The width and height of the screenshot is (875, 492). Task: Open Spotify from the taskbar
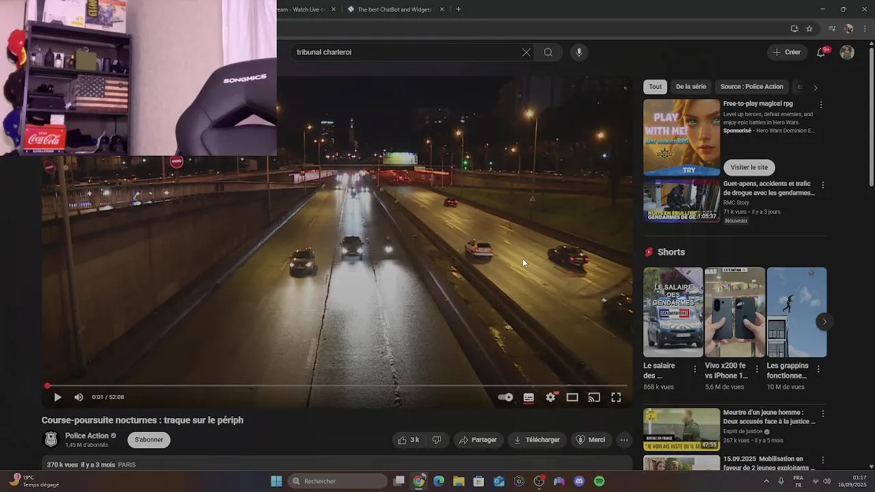point(600,481)
